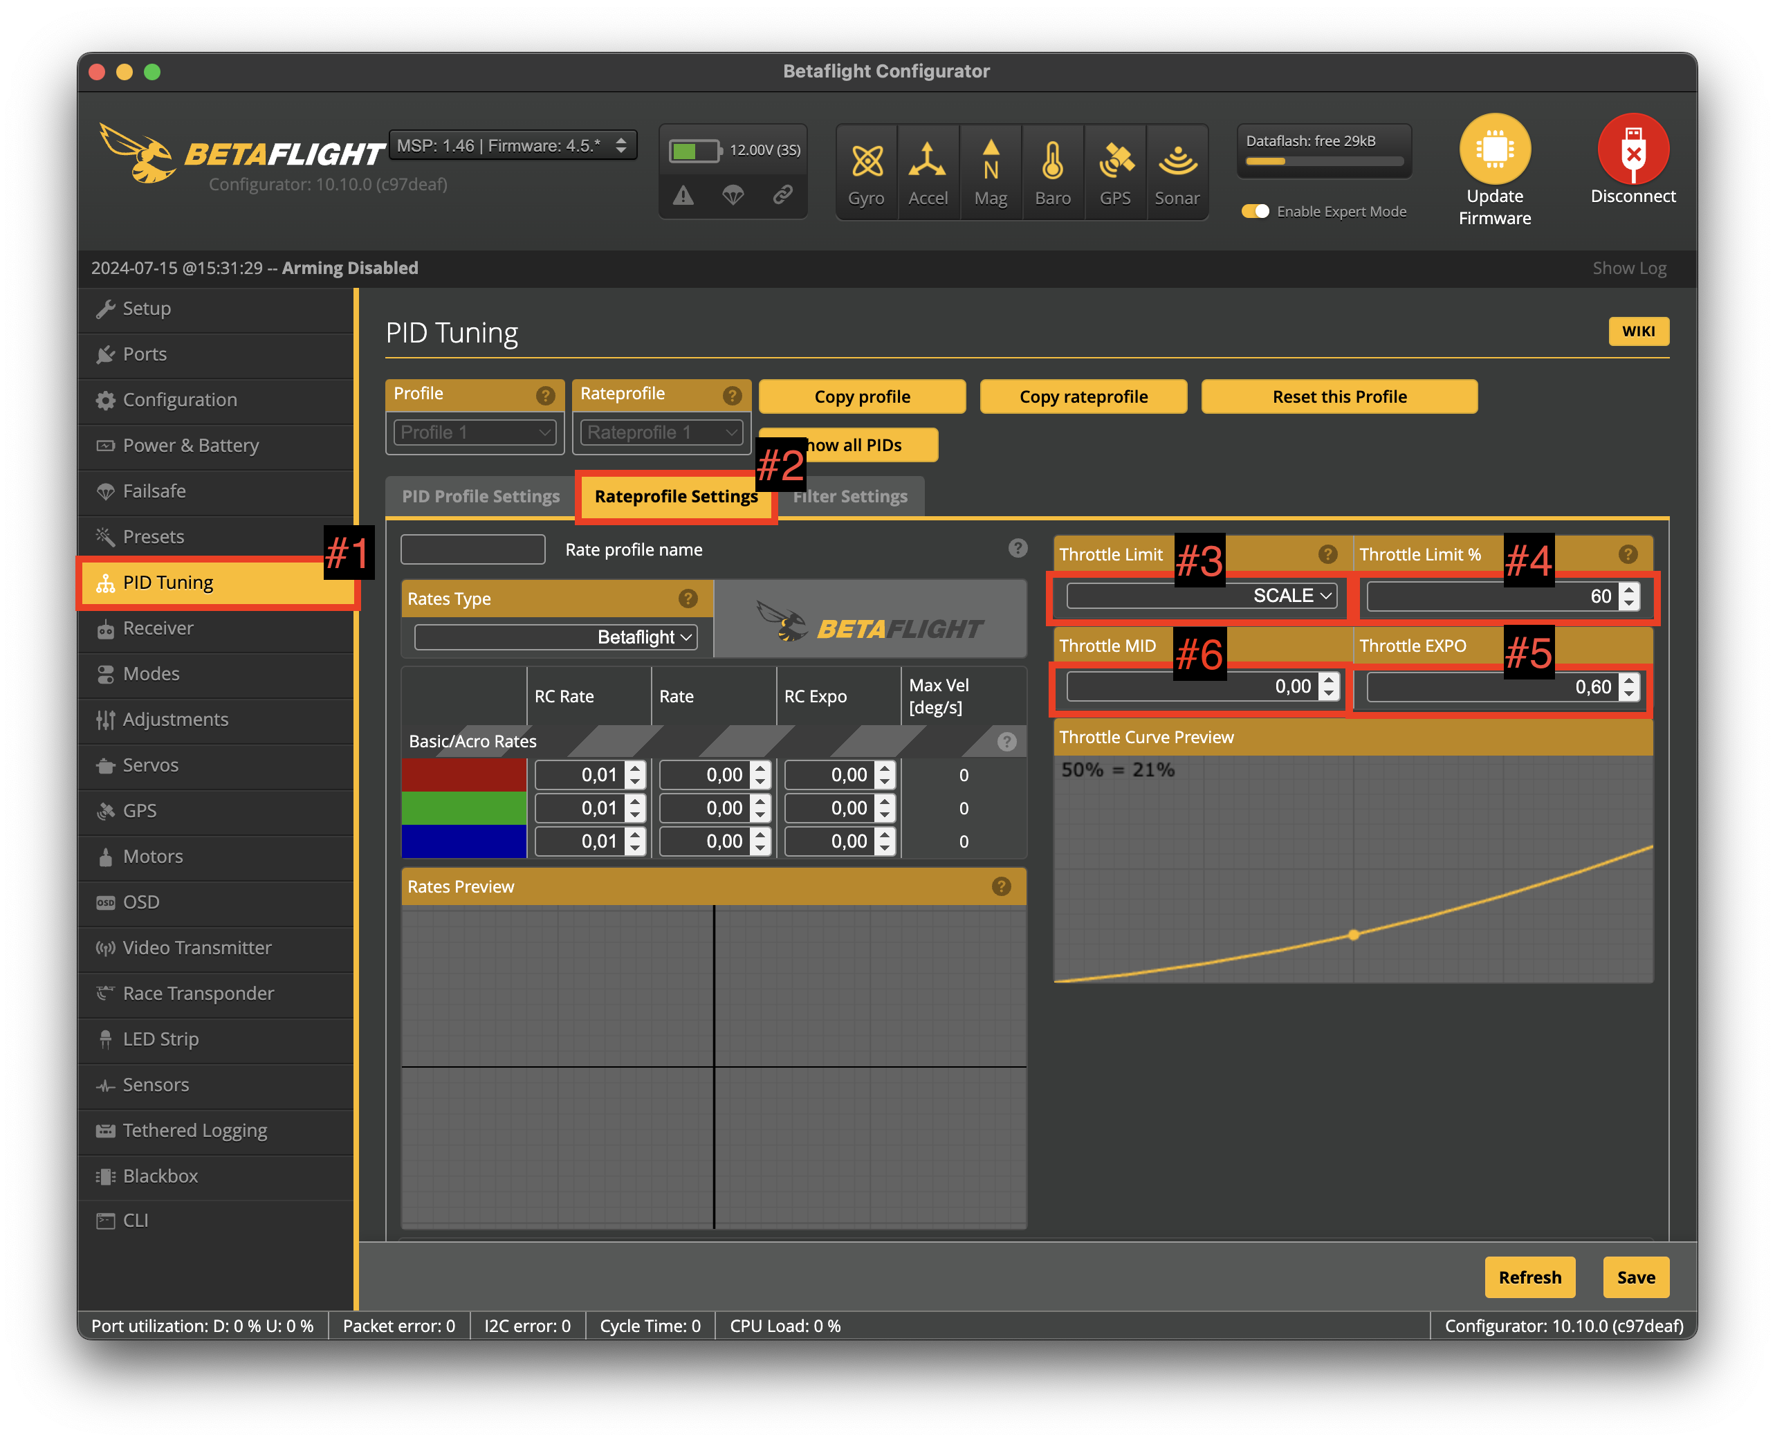Click the Betaflight bee logo
The height and width of the screenshot is (1442, 1775).
tap(138, 154)
